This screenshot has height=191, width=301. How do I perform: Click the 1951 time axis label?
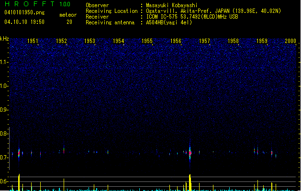(33, 41)
